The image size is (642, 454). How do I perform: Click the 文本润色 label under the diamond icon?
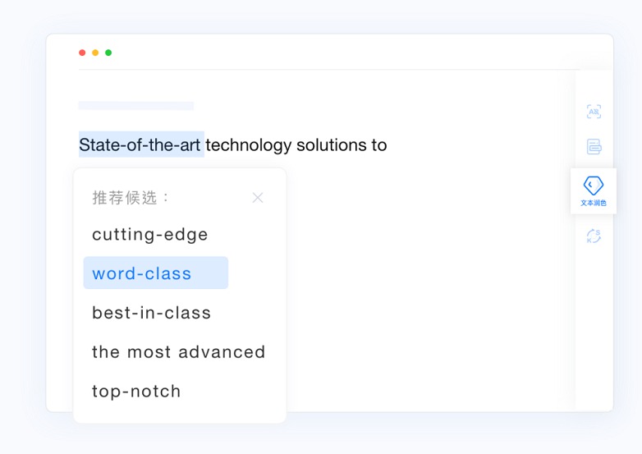click(594, 203)
